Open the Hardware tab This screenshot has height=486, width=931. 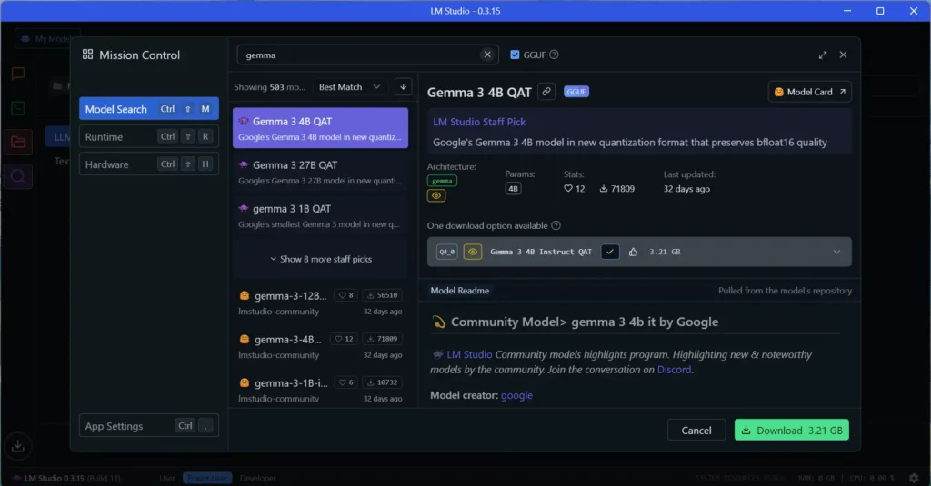pyautogui.click(x=149, y=164)
